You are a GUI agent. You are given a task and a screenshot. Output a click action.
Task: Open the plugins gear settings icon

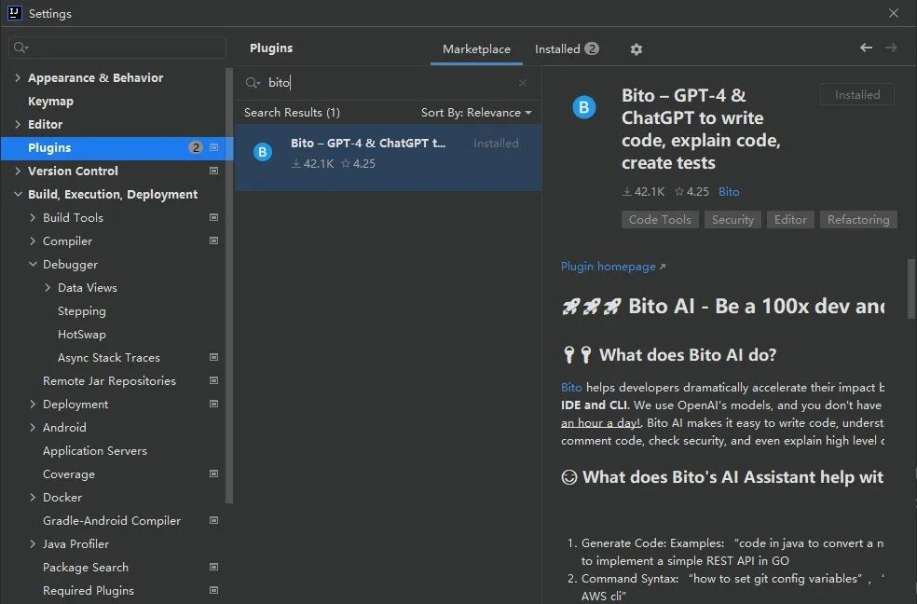(x=636, y=49)
